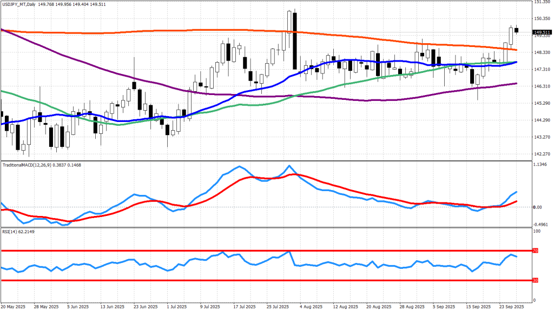This screenshot has height=311, width=554.
Task: Click the MACD 0.00 zero level label
Action: (x=537, y=207)
